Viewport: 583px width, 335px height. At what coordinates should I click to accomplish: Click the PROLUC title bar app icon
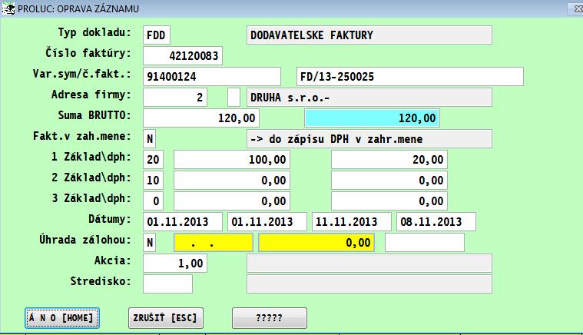click(8, 7)
